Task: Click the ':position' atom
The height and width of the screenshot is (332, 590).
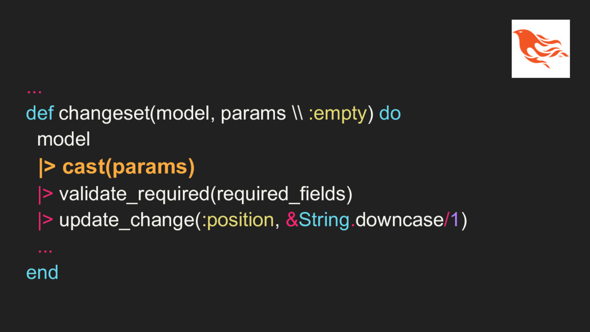Action: point(238,221)
